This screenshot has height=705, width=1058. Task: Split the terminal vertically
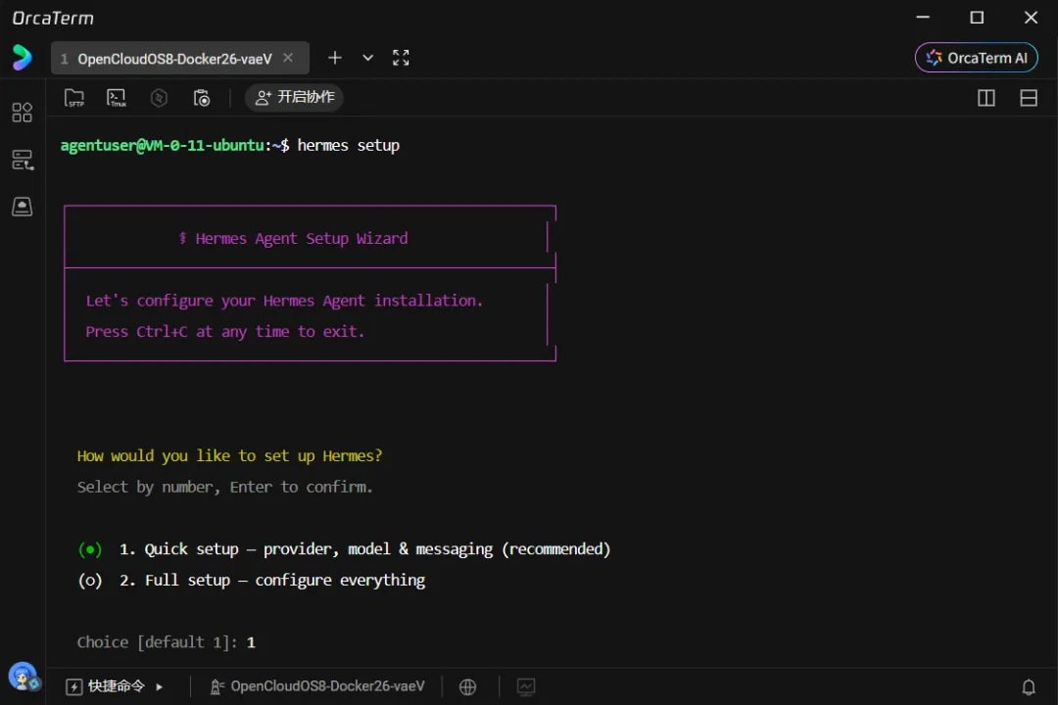(x=986, y=98)
